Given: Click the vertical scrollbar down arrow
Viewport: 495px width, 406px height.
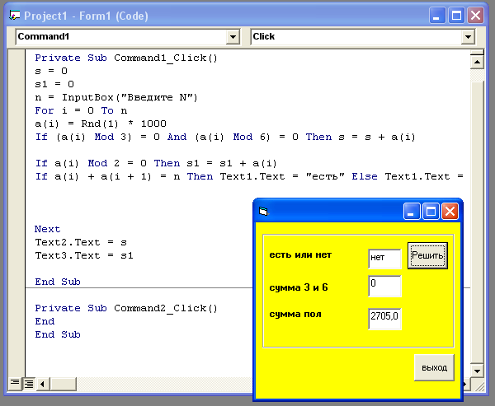Looking at the screenshot, I should [x=477, y=371].
